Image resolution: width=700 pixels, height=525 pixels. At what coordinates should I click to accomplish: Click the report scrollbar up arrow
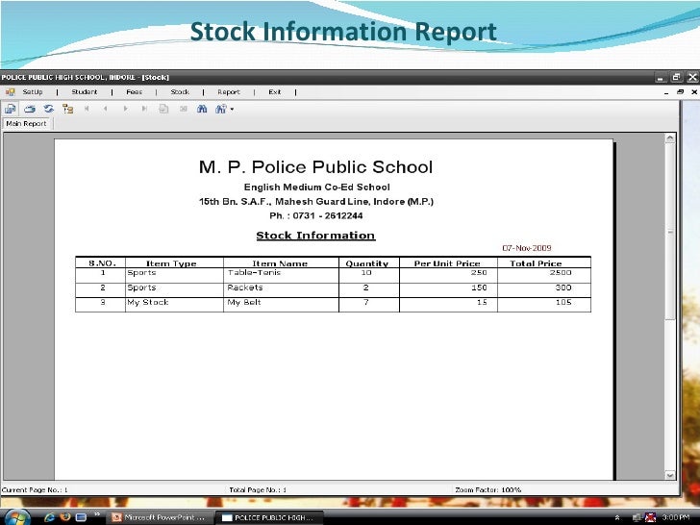coord(669,138)
